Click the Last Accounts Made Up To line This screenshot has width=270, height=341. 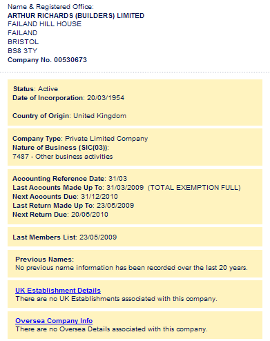click(126, 188)
